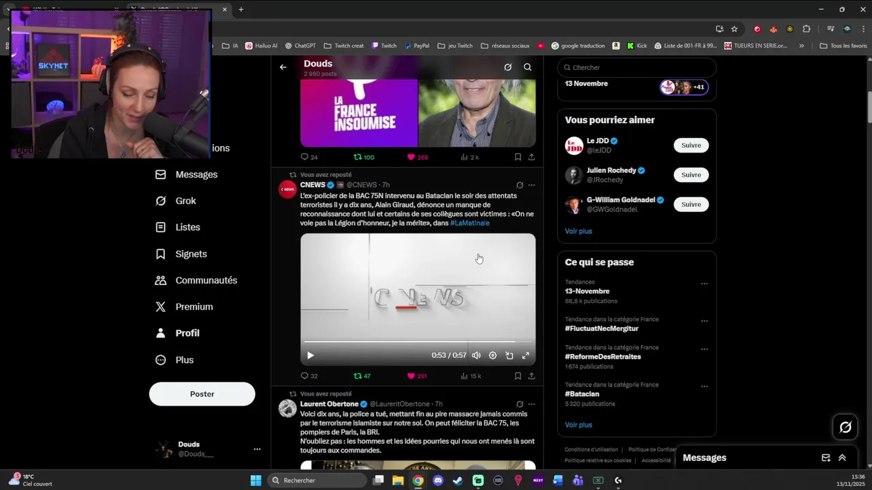This screenshot has width=872, height=490.
Task: Click Voir plus under Ce qui se passe
Action: (578, 425)
